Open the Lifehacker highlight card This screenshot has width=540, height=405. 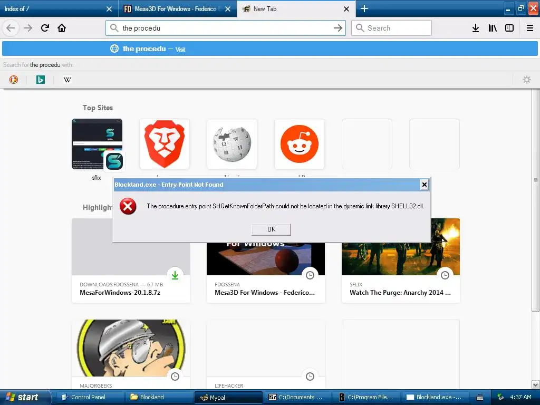266,354
